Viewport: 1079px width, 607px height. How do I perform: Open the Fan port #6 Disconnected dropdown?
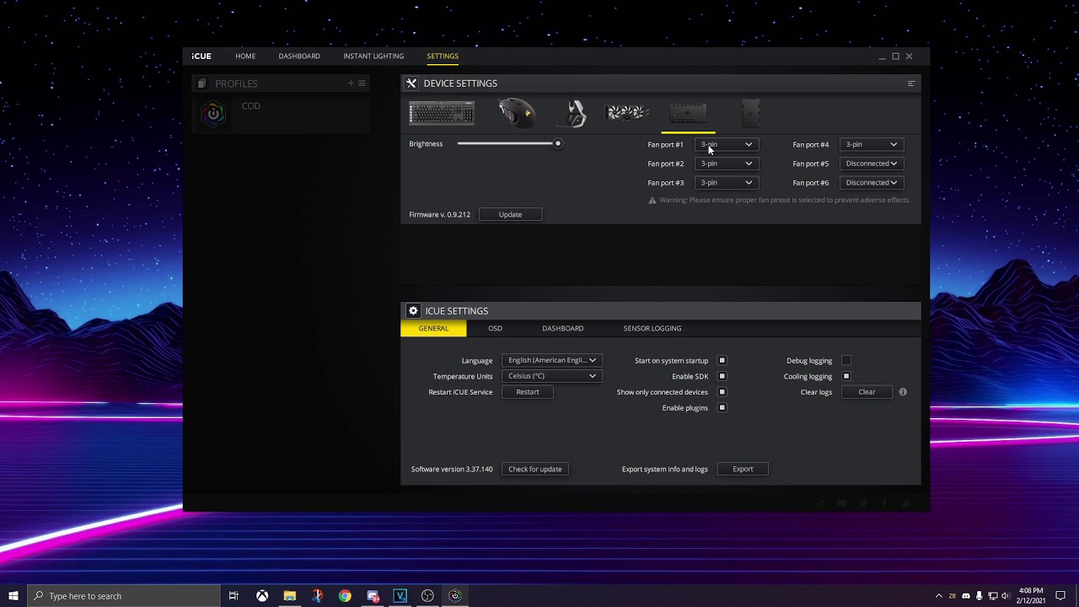point(872,183)
